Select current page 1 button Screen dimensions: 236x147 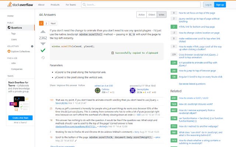pos(41,23)
